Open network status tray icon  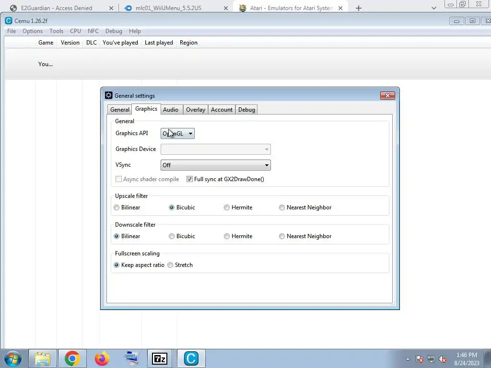pyautogui.click(x=431, y=359)
